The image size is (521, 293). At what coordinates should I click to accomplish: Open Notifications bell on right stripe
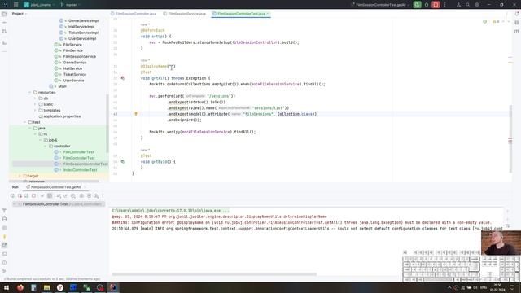[x=517, y=14]
